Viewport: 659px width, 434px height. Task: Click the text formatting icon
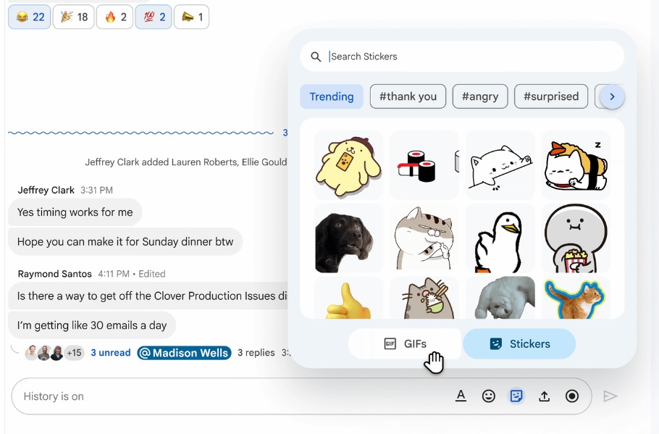(x=461, y=396)
